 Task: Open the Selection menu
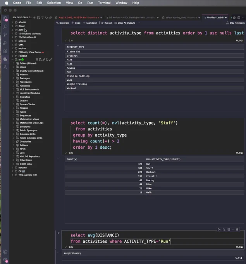coord(54,3)
